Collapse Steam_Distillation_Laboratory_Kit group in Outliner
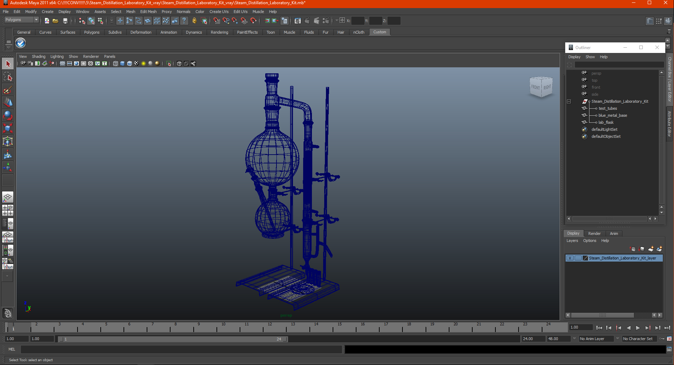674x365 pixels. (x=569, y=102)
